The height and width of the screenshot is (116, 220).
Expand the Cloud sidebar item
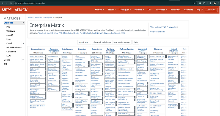pos(23,43)
